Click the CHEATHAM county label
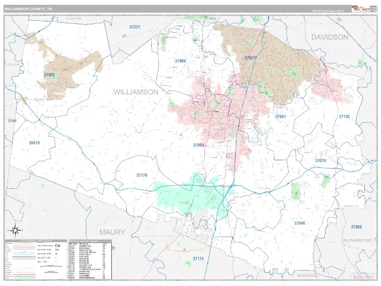The height and width of the screenshot is (286, 381). tap(74, 18)
